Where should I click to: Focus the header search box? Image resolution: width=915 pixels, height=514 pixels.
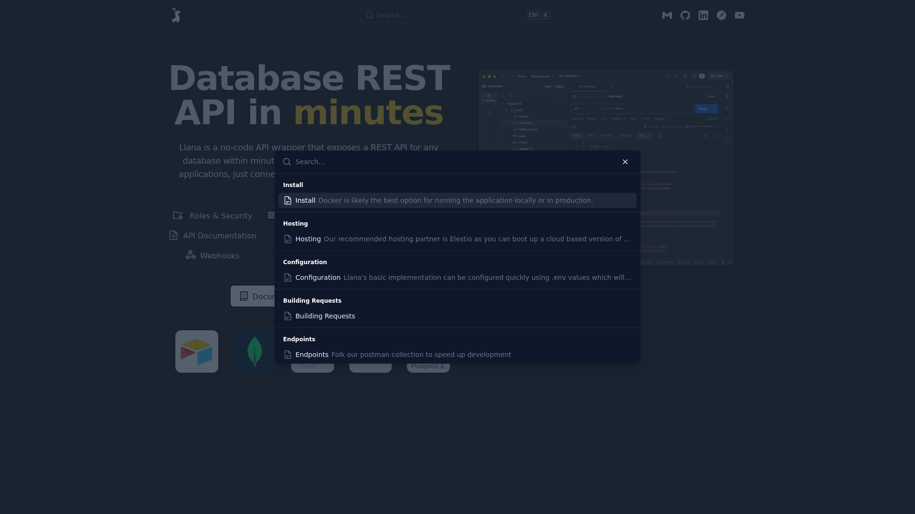(457, 15)
